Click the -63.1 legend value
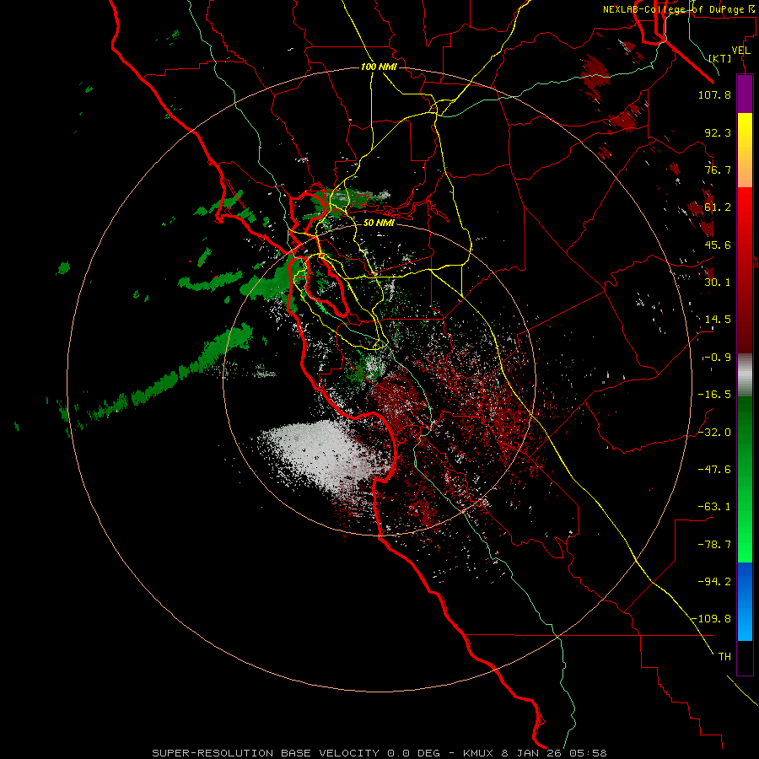This screenshot has width=759, height=759. tap(714, 507)
